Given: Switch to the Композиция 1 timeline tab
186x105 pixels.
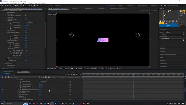Looking at the screenshot, I should [24, 71].
